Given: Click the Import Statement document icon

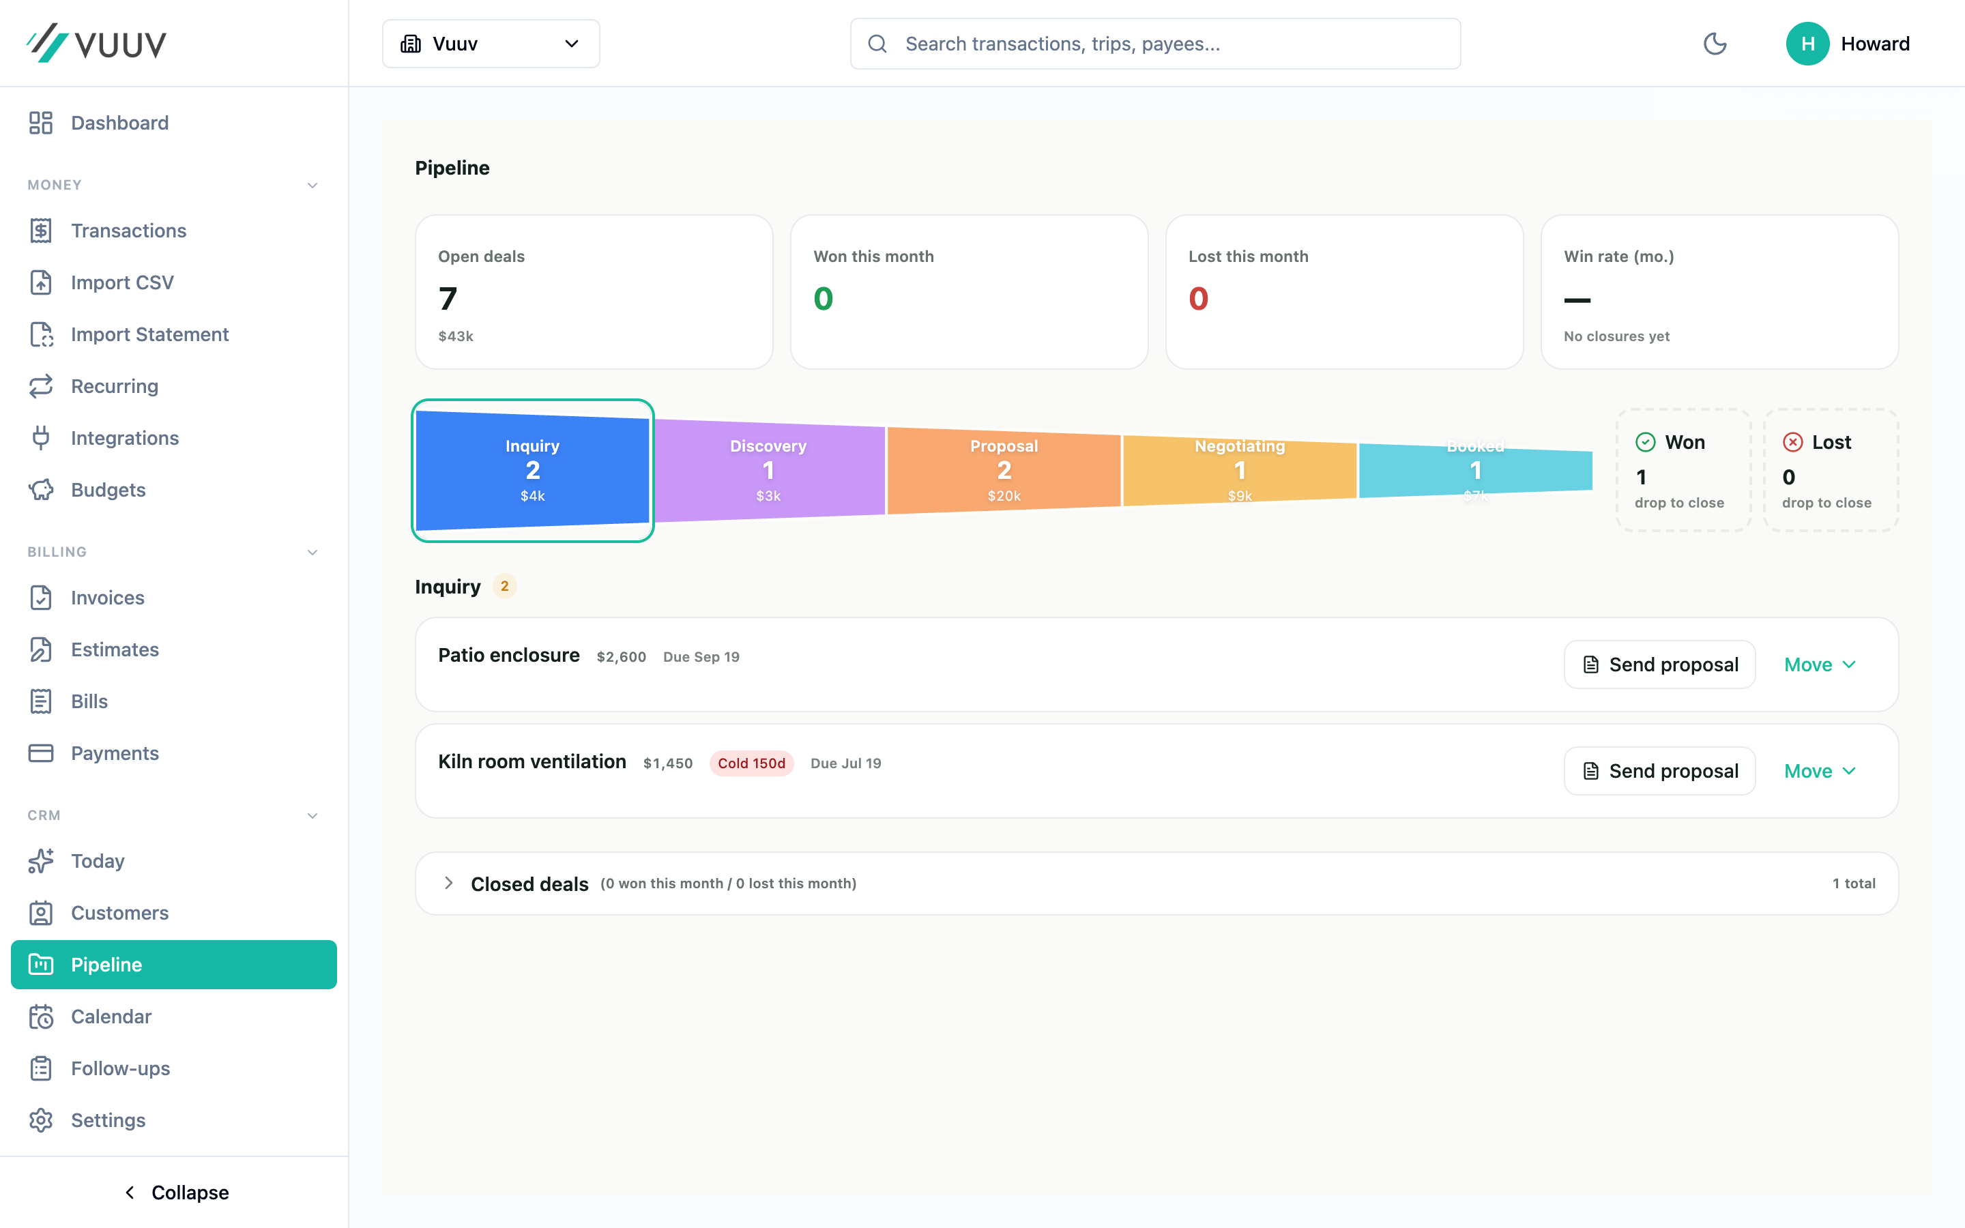Looking at the screenshot, I should click(41, 334).
